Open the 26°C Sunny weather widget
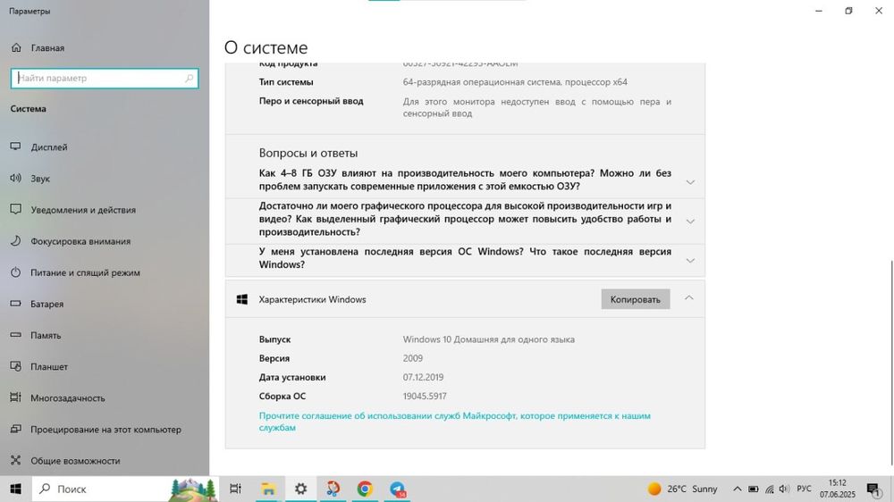 point(682,489)
